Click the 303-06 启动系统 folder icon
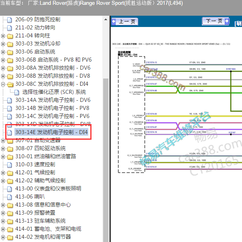242x242 pixels. 10,52
